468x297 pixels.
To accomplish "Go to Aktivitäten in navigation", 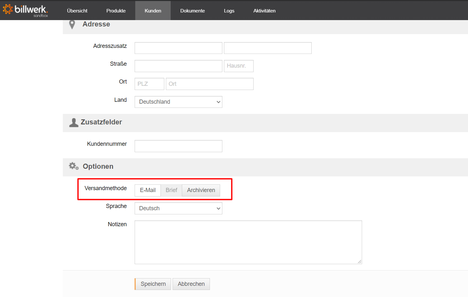I will tap(264, 11).
